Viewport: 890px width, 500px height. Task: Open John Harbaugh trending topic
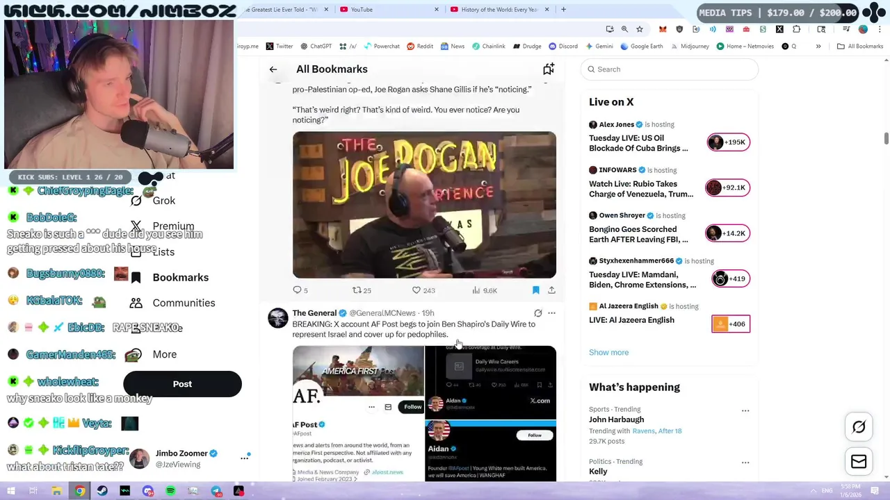click(616, 419)
